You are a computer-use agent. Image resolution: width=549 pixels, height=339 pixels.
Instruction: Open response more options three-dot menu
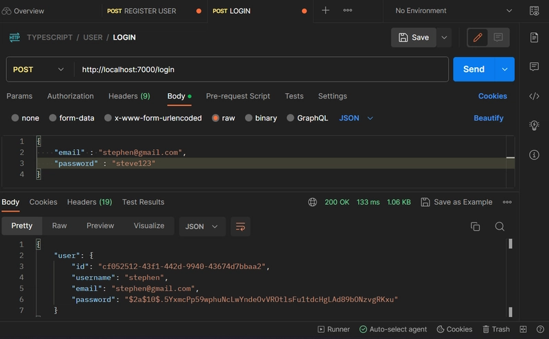click(x=507, y=202)
